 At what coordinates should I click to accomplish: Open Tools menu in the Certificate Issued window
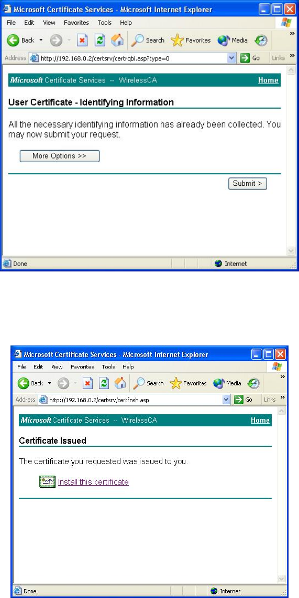pos(108,367)
